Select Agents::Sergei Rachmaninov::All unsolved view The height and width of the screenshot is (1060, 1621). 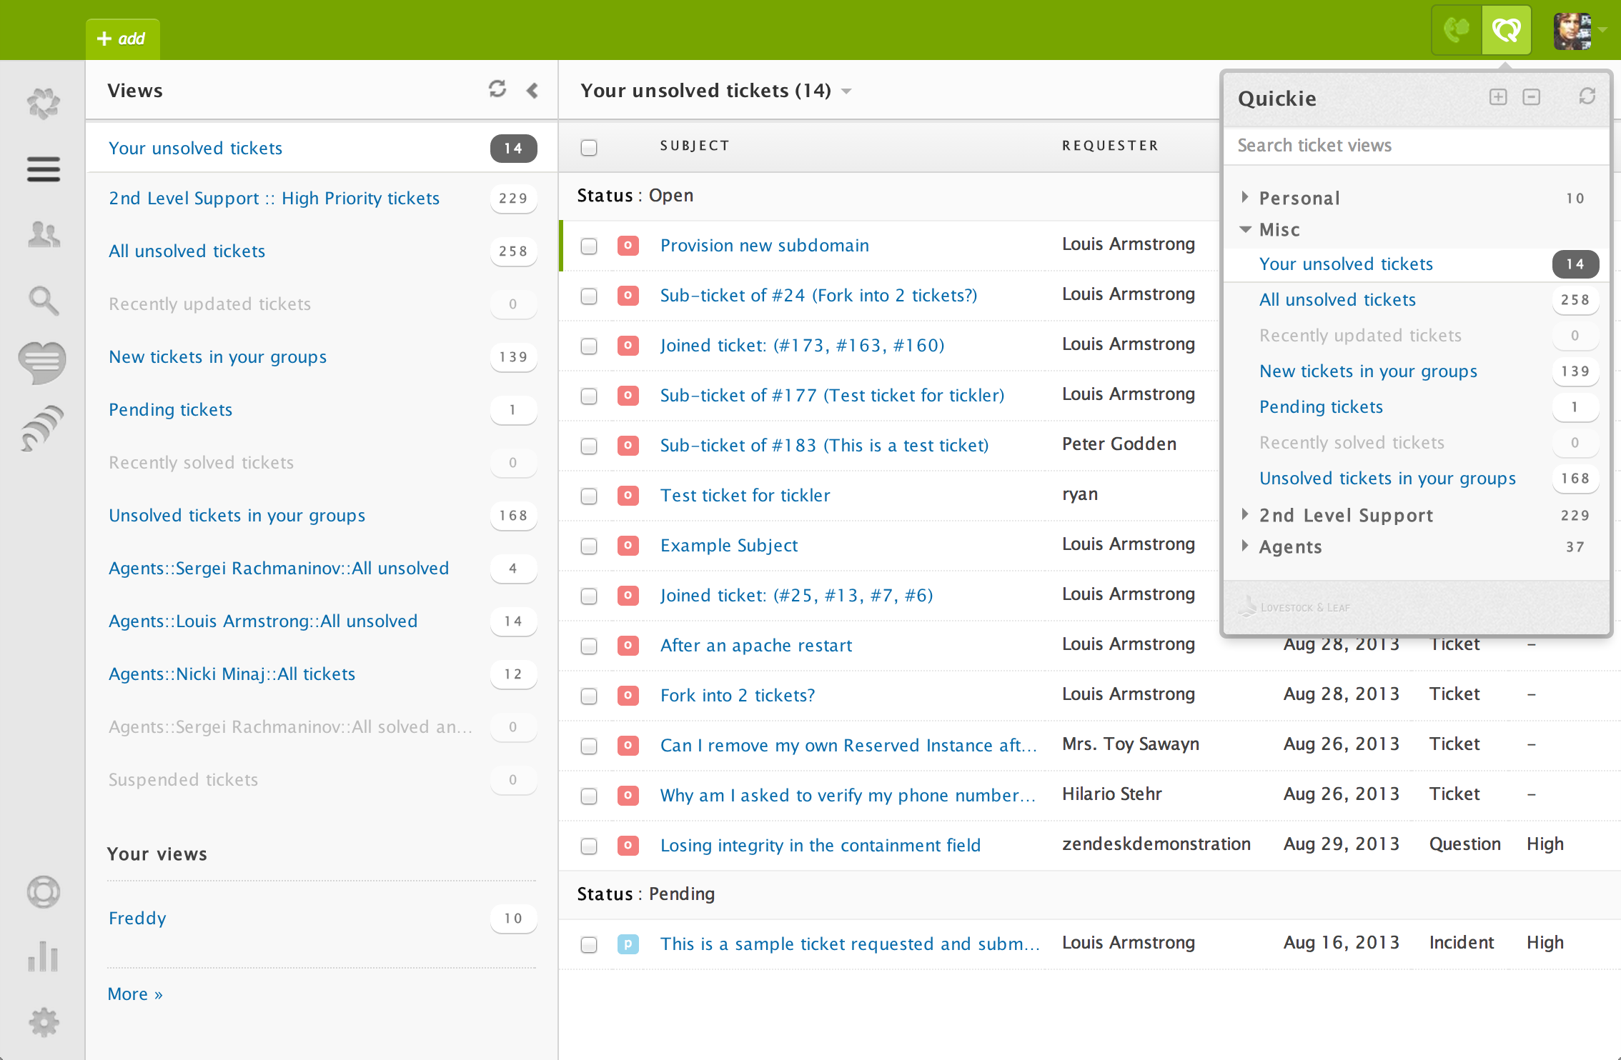pos(279,569)
